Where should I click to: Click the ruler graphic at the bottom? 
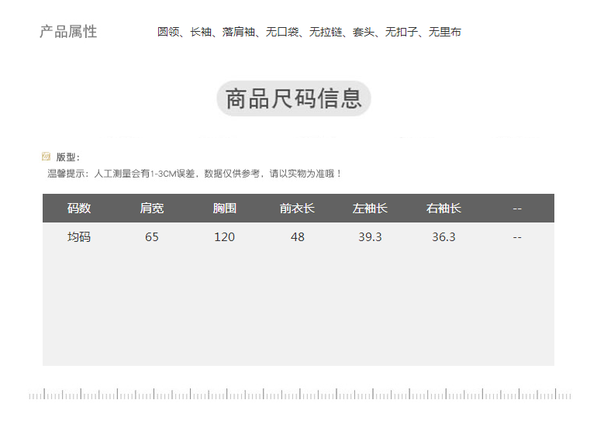[300, 395]
